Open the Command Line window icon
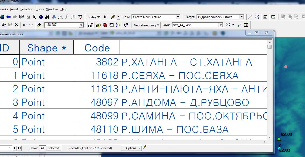The height and width of the screenshot is (157, 305). point(111,25)
